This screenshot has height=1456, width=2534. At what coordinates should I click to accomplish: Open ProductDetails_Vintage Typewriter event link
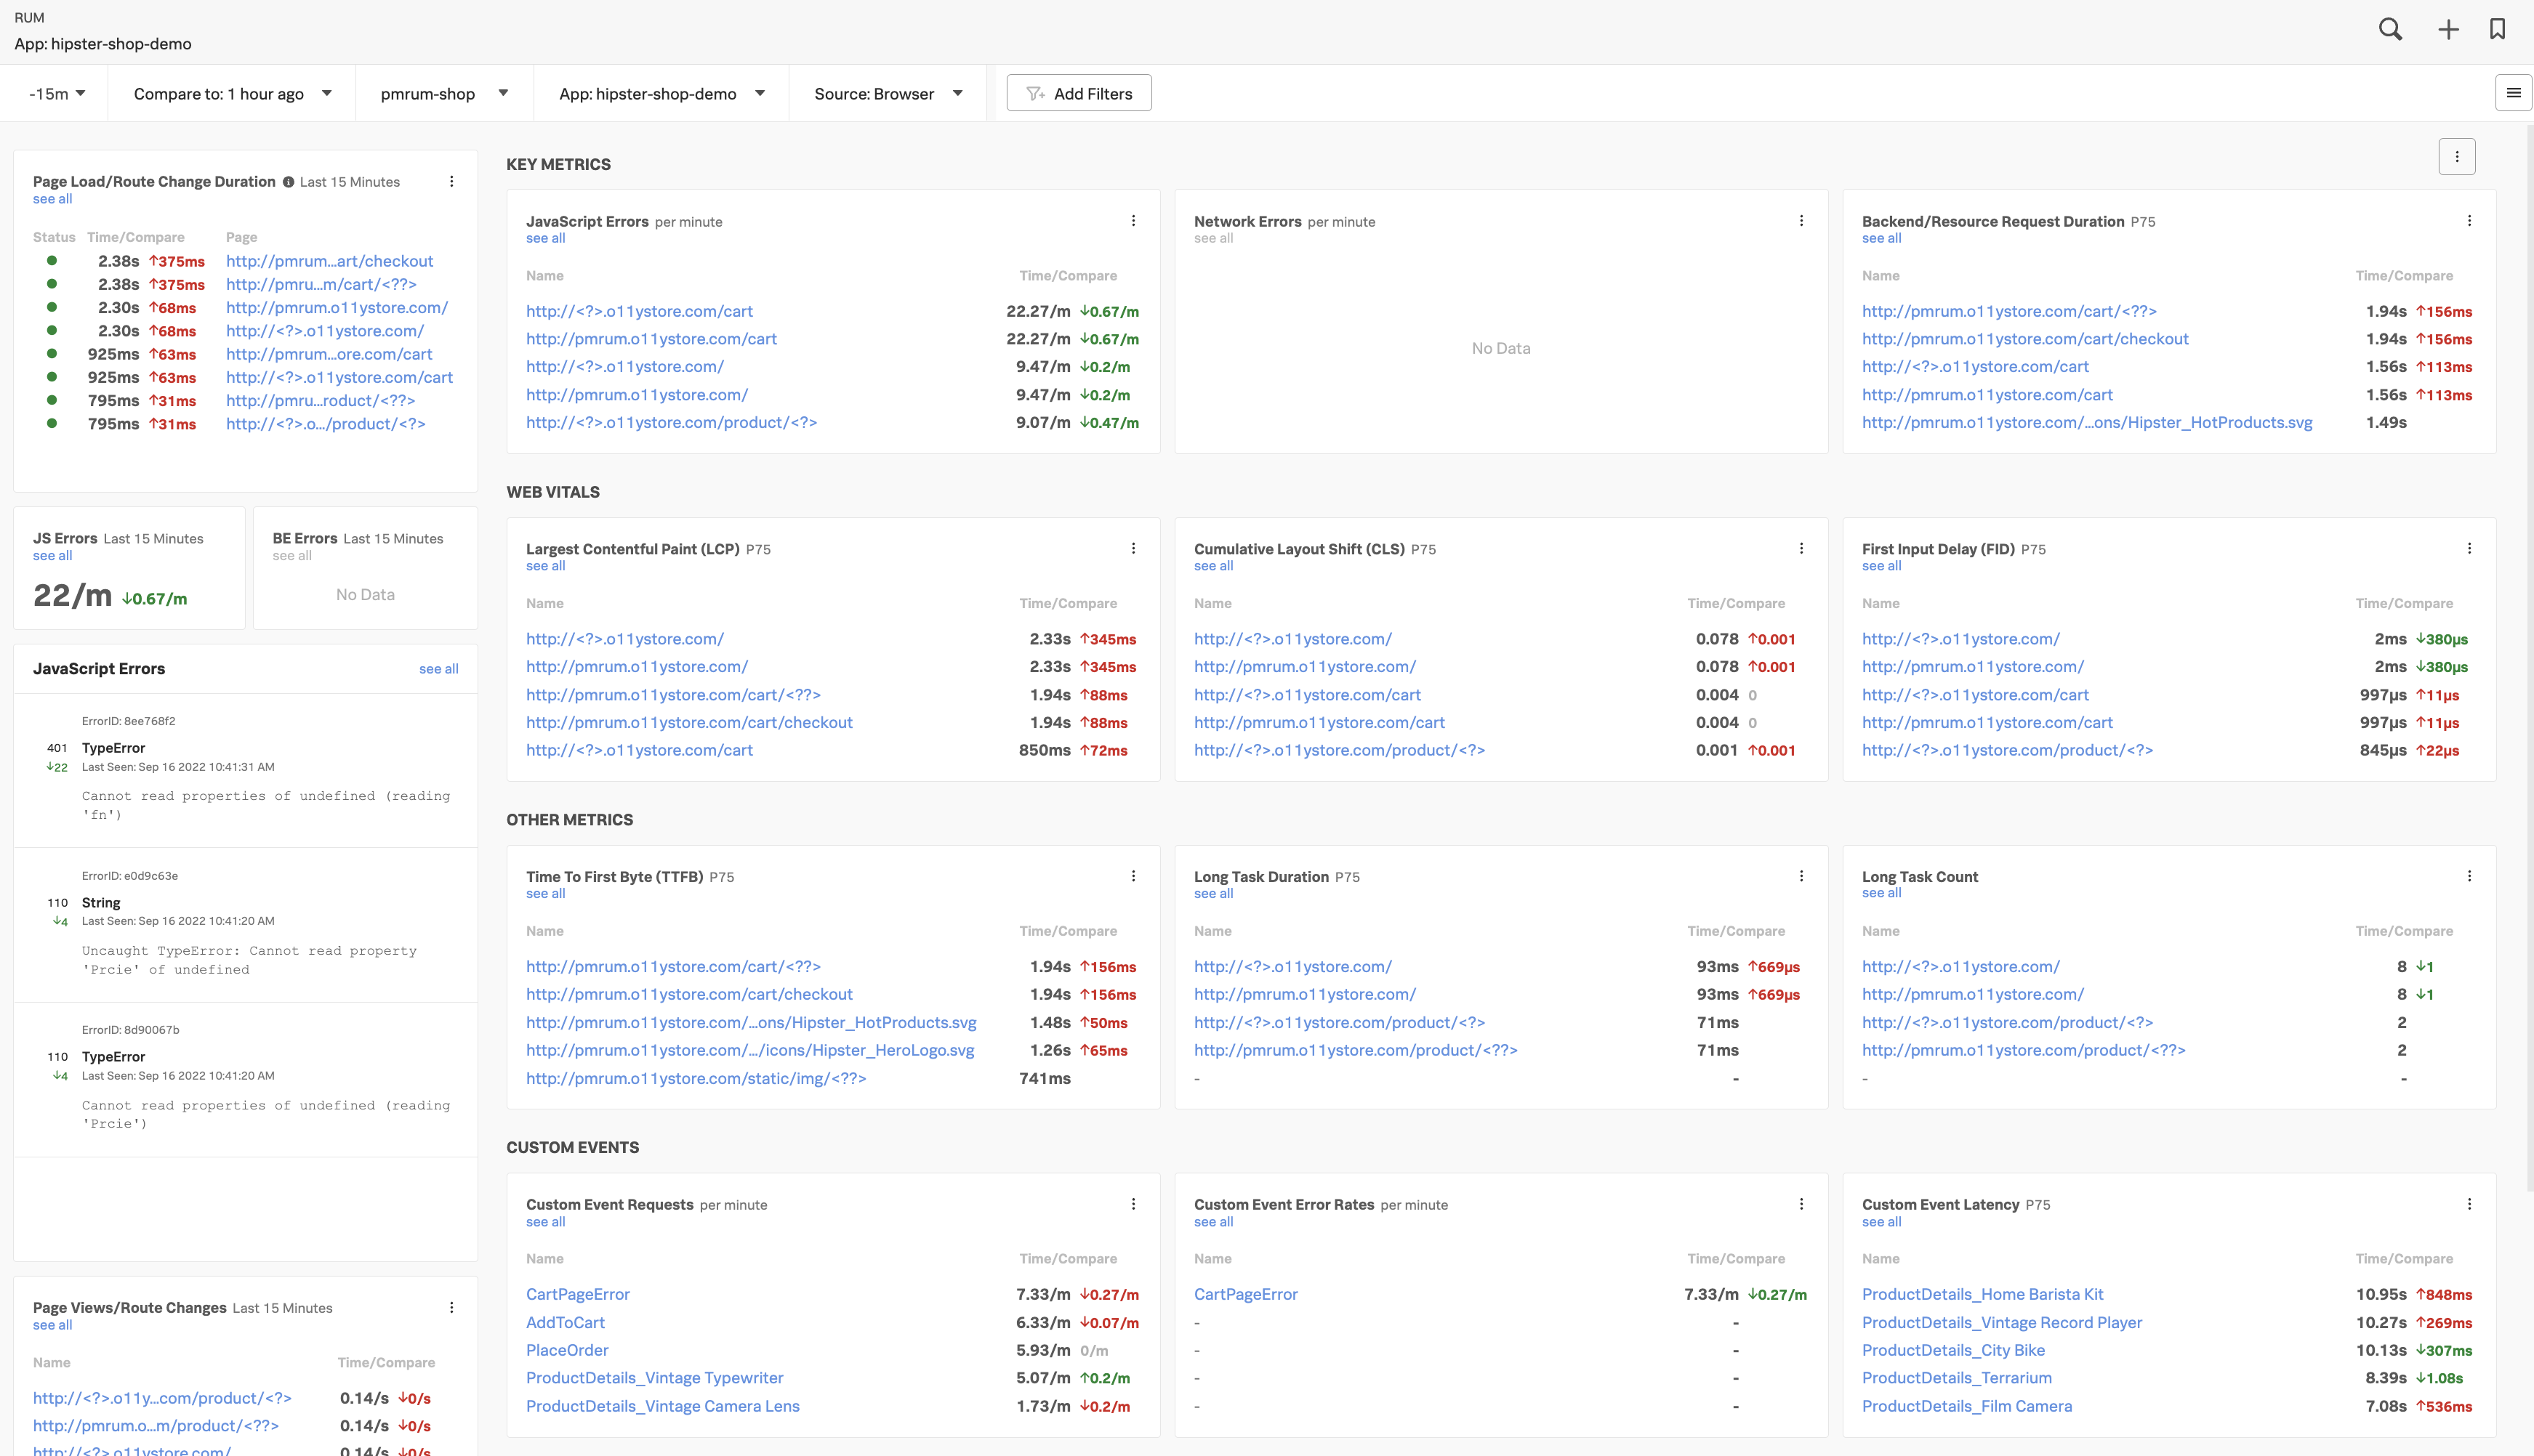click(x=655, y=1378)
